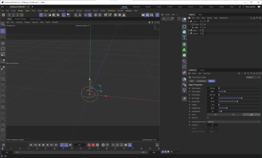Click the New Layouts button at top right

click(x=250, y=7)
